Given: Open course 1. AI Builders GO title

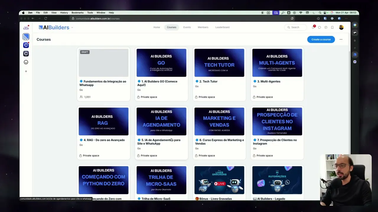Looking at the screenshot, I should pos(157,83).
